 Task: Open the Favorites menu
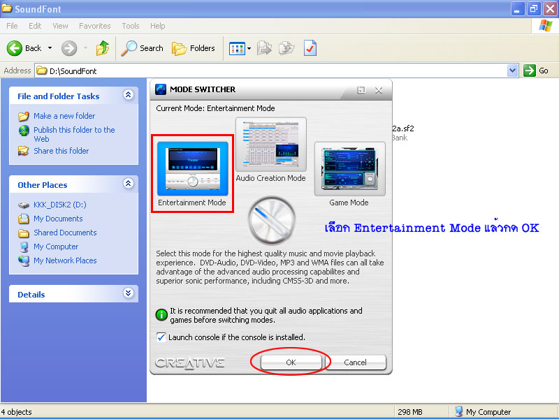95,26
